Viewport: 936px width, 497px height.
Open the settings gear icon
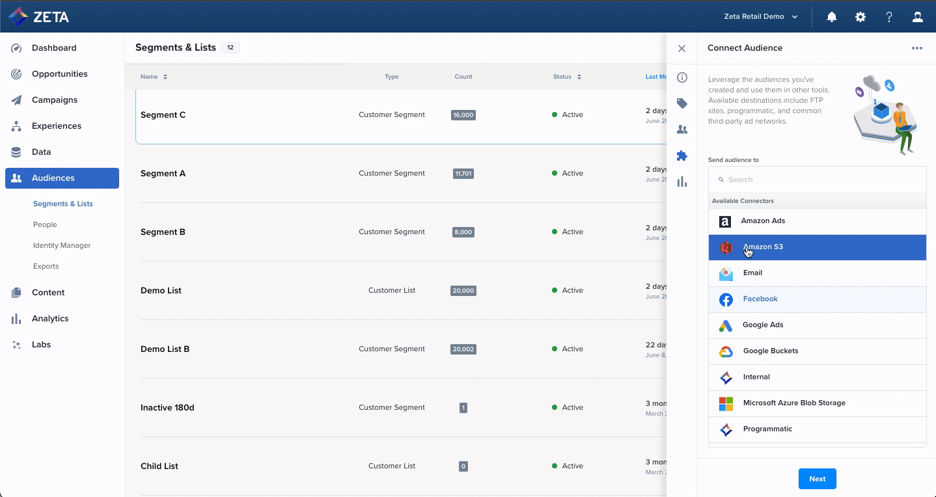point(860,17)
